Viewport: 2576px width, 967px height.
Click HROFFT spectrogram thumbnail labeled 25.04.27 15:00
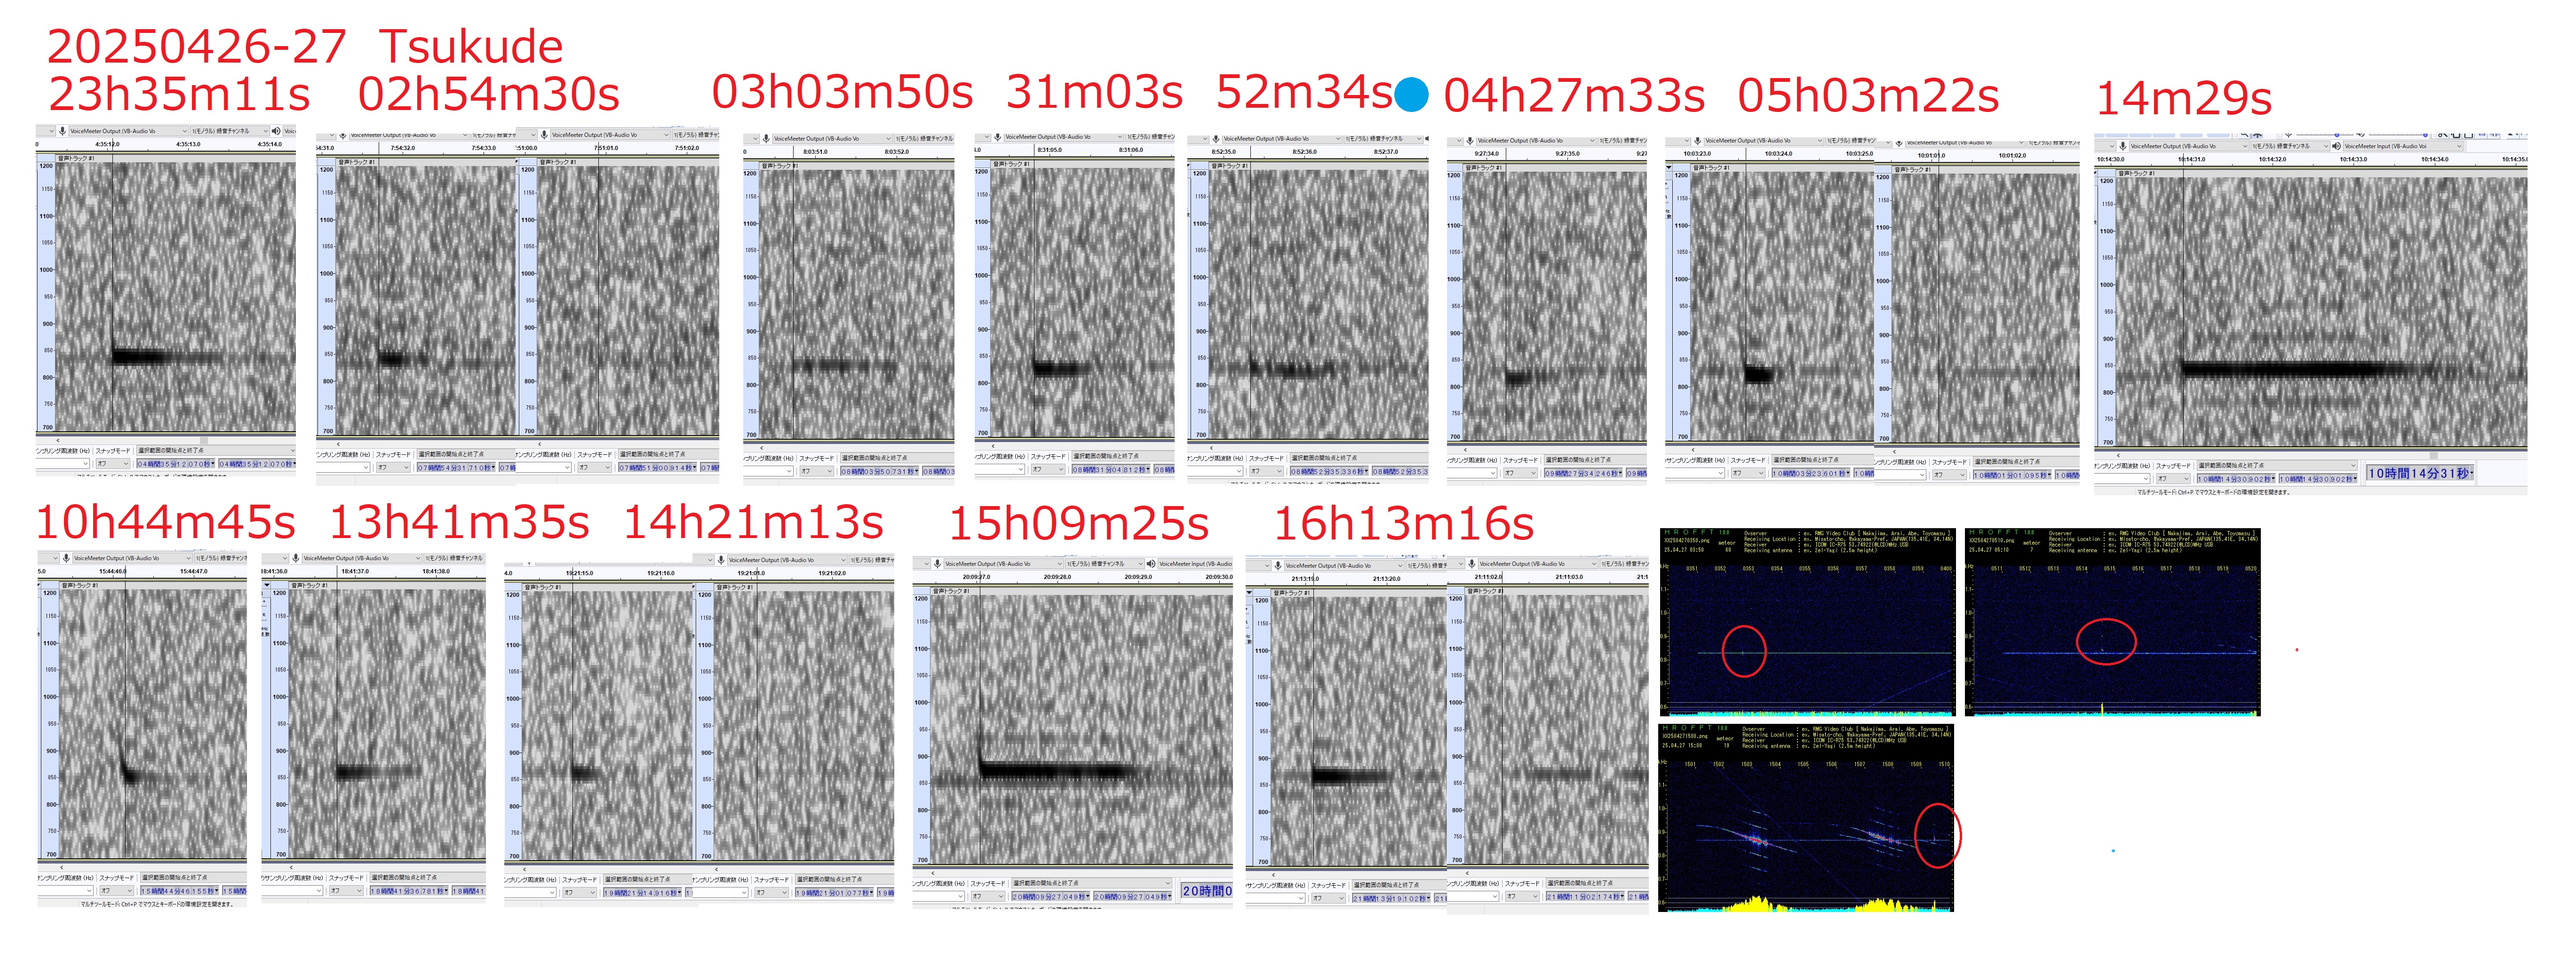1806,818
